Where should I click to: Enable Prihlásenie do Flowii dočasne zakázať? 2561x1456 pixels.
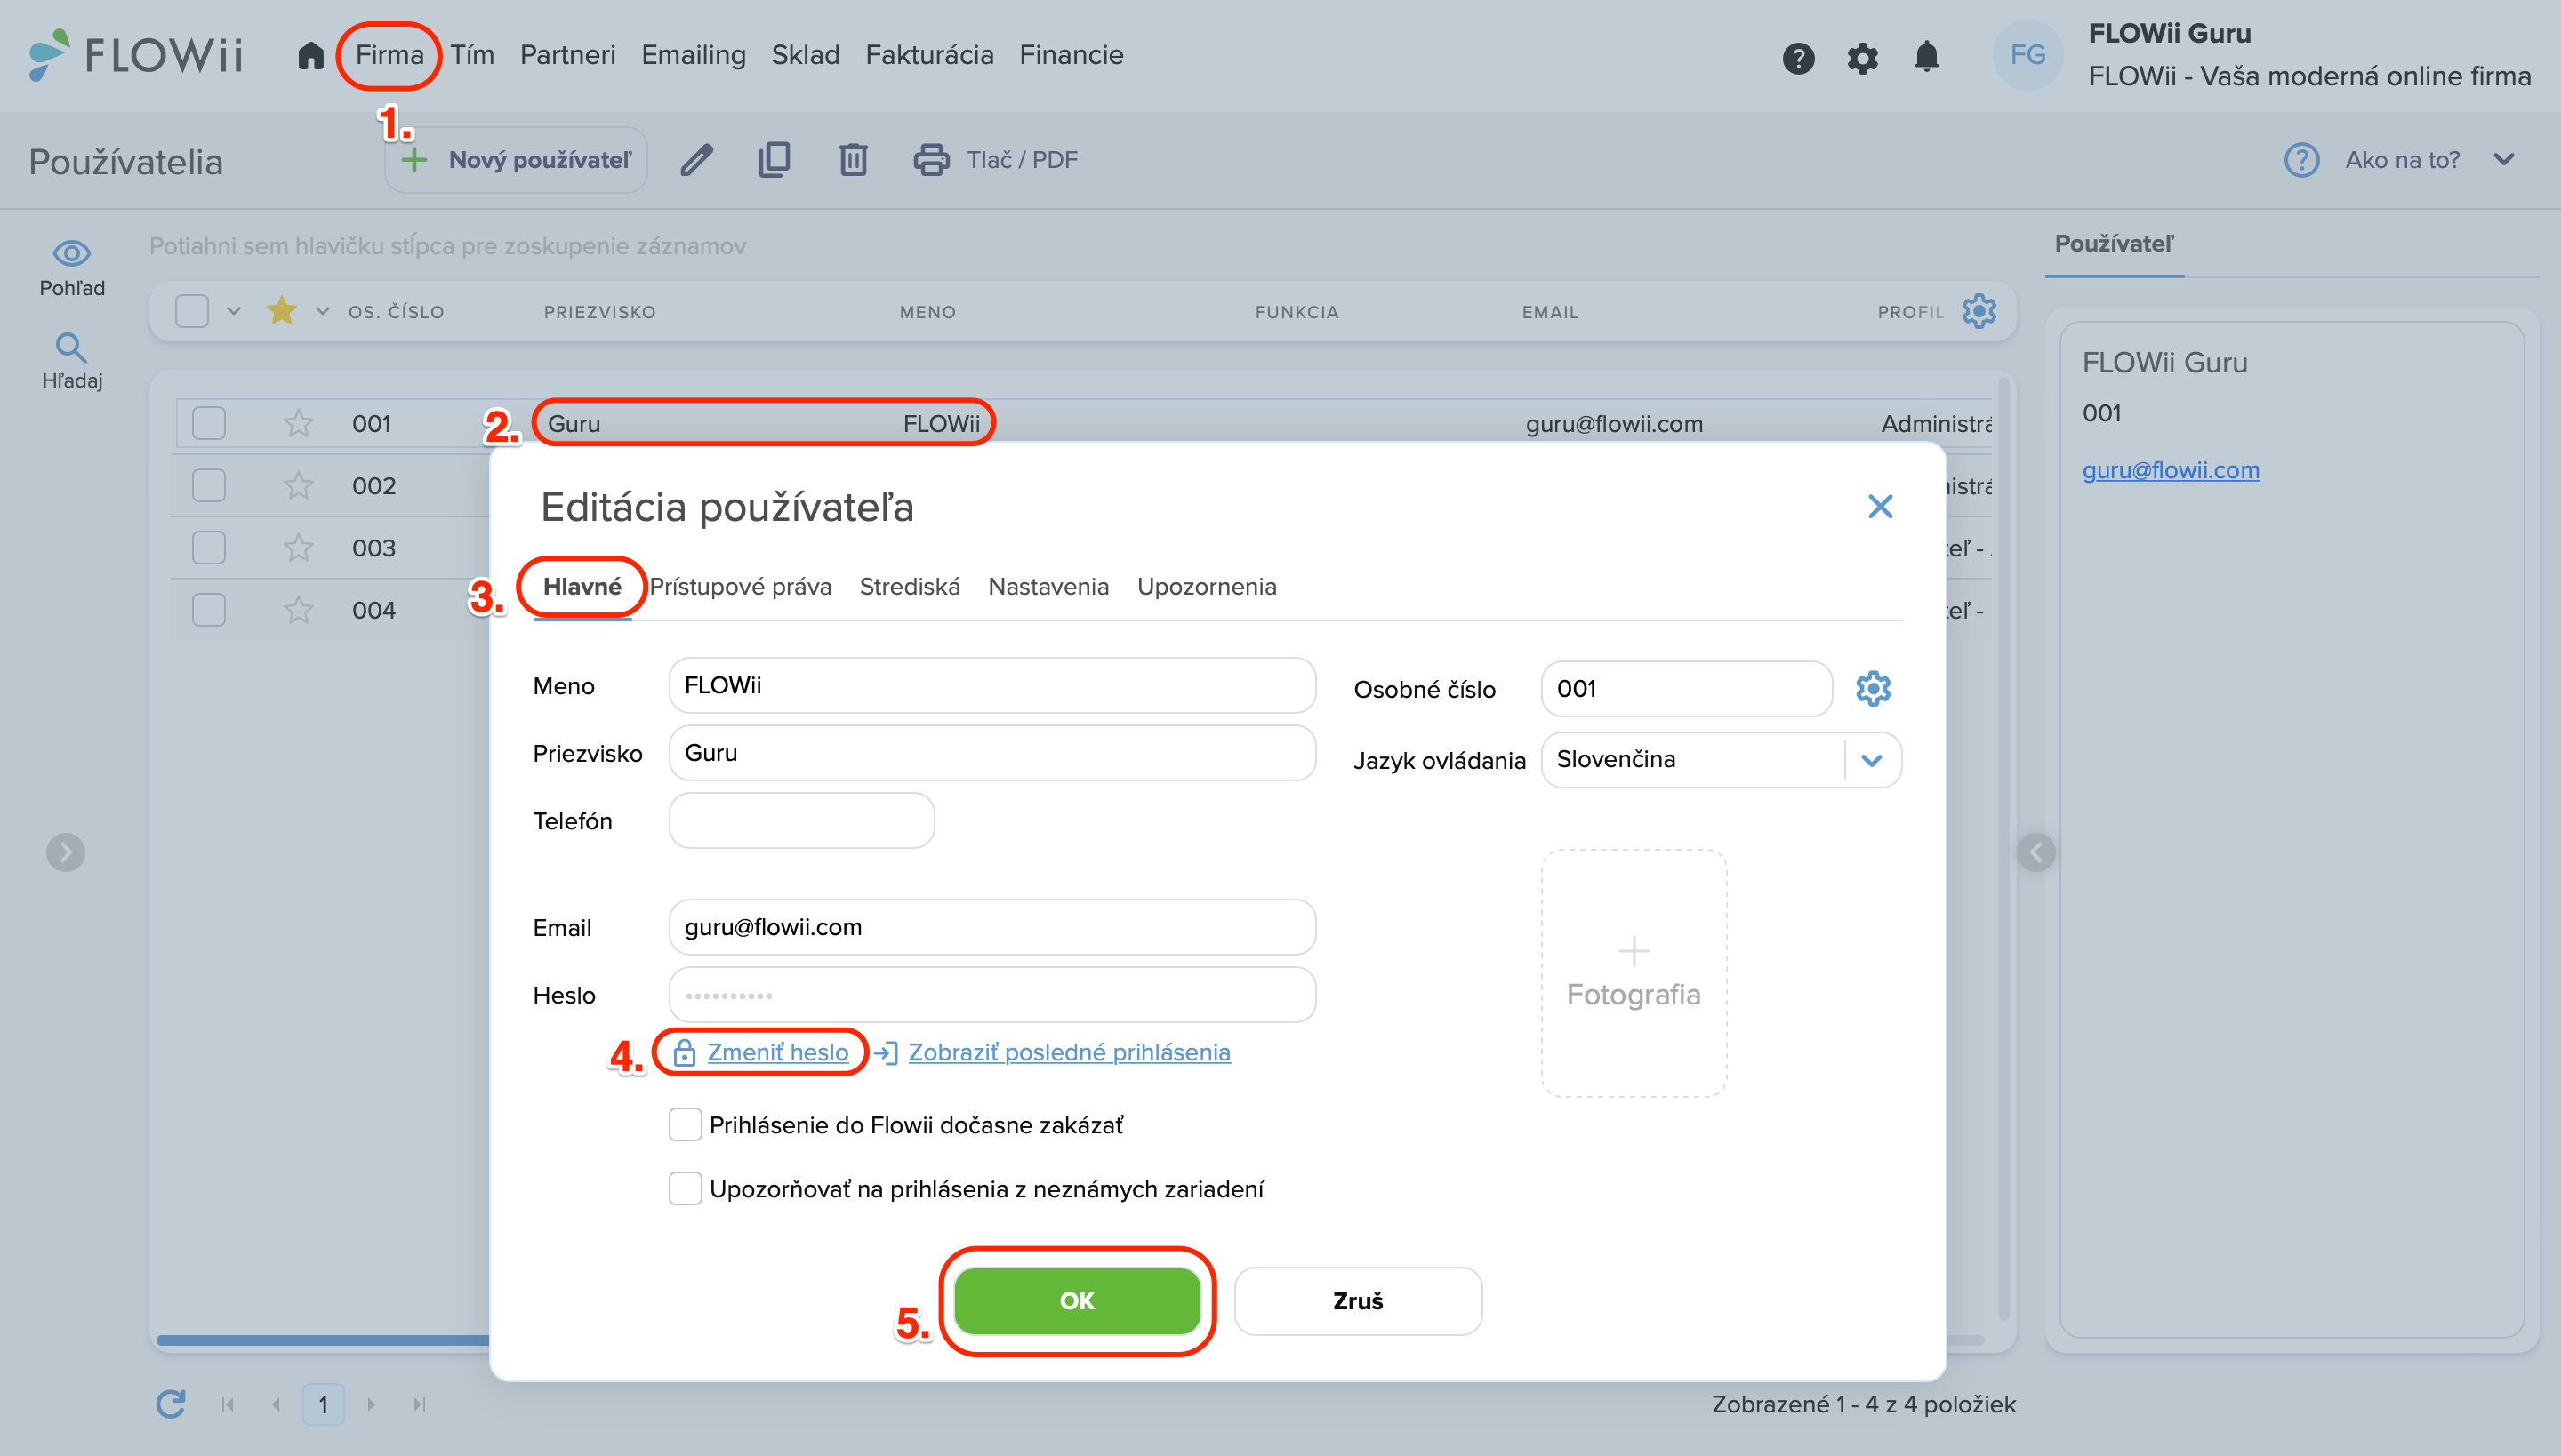pos(686,1124)
